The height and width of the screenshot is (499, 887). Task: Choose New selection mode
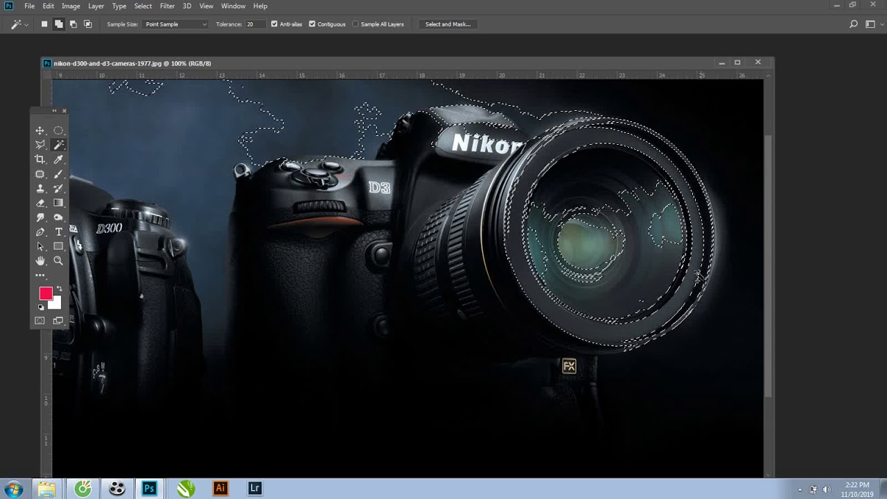click(x=44, y=24)
